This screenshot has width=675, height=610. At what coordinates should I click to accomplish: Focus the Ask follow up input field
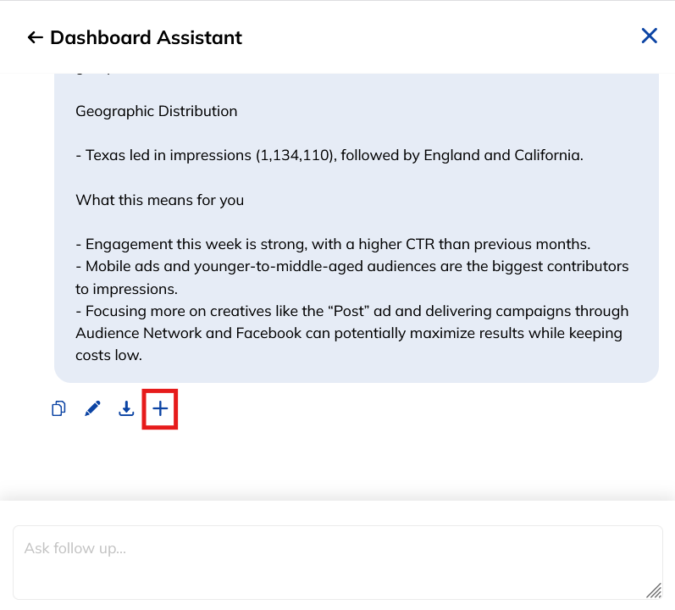pos(337,563)
